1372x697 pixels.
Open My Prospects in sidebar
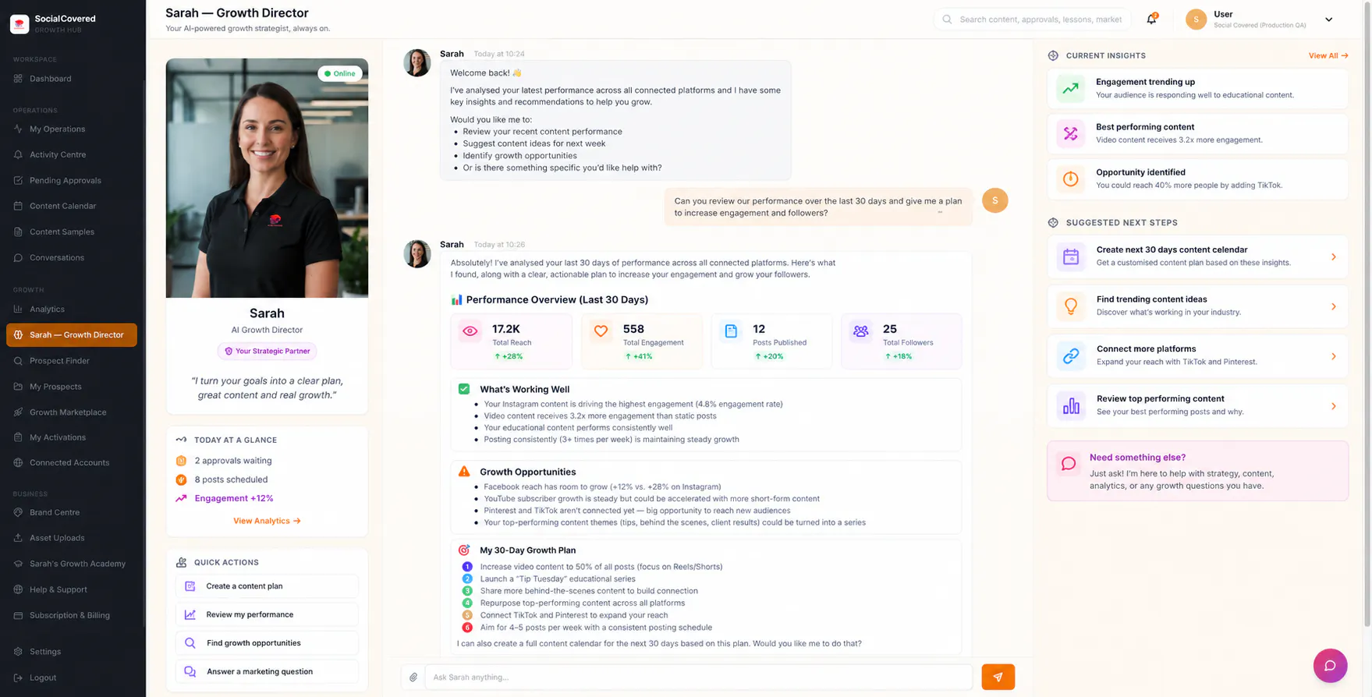tap(72, 387)
